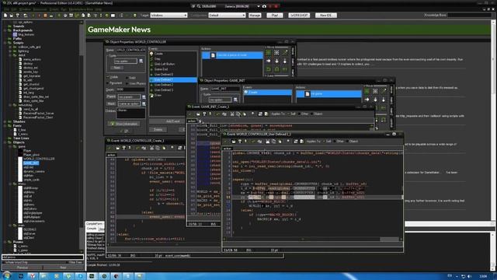Image resolution: width=497 pixels, height=280 pixels.
Task: Click the Open project toolbar icon
Action: (x=12, y=16)
